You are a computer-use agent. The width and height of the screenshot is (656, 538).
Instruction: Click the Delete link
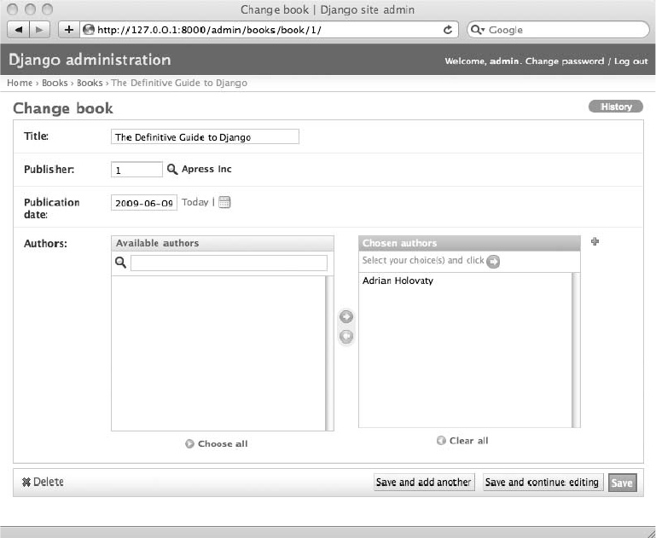coord(49,482)
